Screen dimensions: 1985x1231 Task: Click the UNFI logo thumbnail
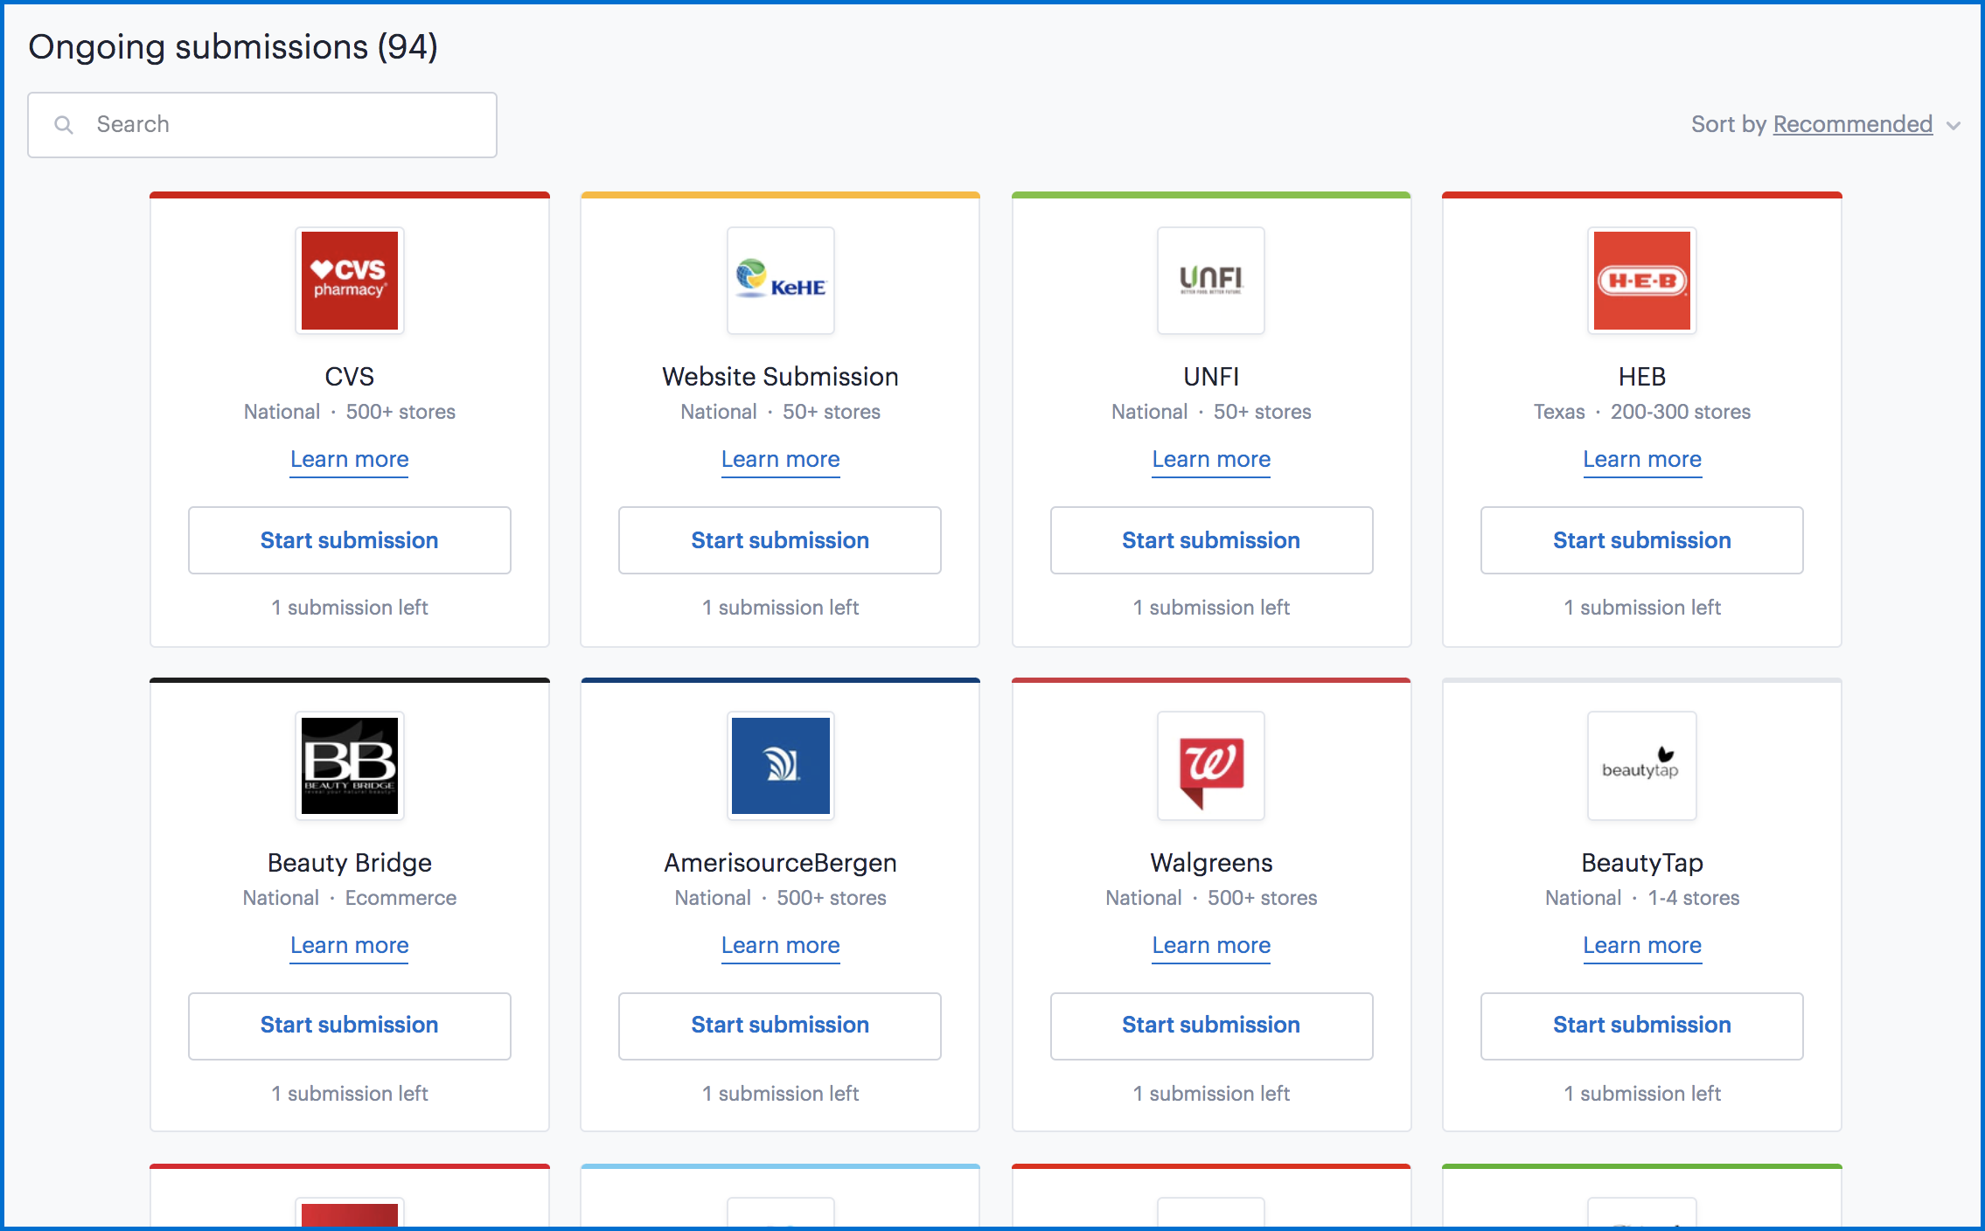1211,281
